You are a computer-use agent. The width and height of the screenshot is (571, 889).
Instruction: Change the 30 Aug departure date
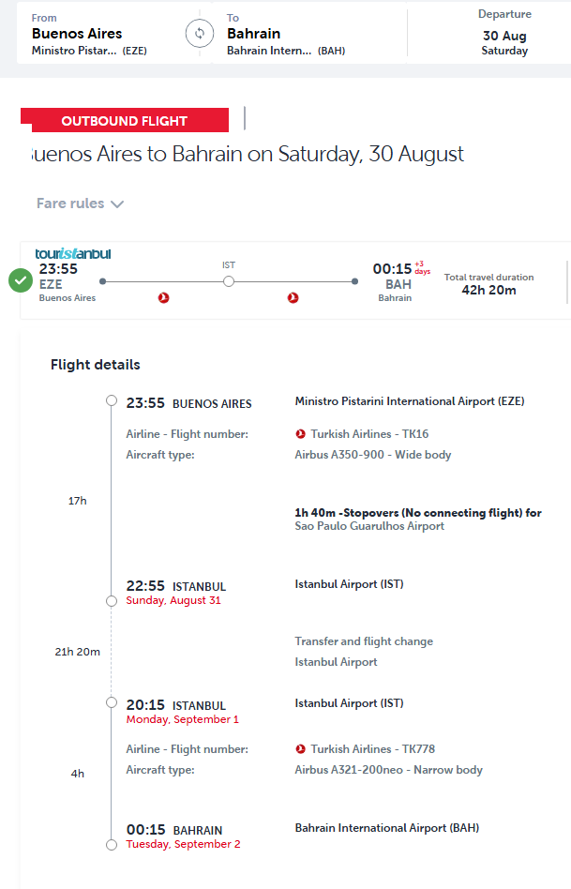click(504, 34)
